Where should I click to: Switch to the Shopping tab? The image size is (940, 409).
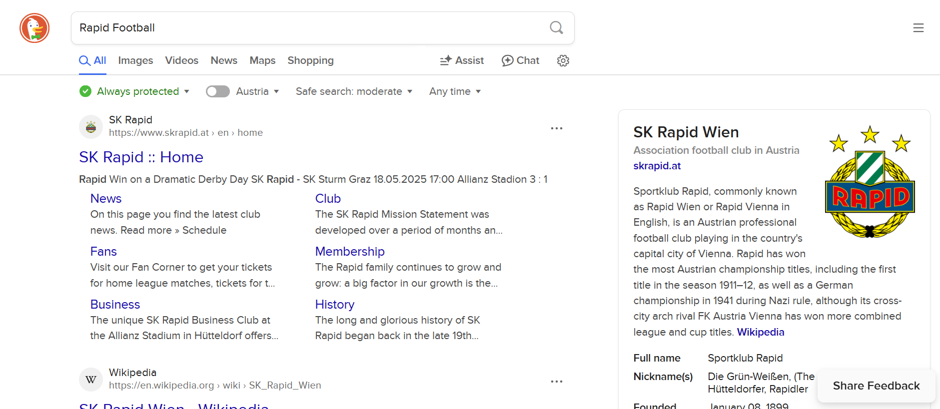pos(310,60)
